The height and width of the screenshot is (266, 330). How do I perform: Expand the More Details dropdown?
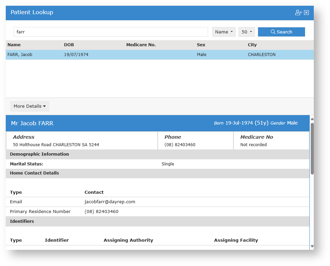click(30, 106)
